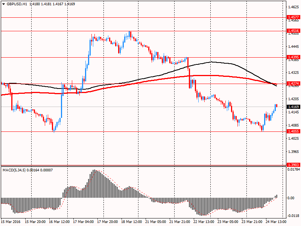This screenshot has width=301, height=226.
Task: Click the 21 Mar 05:00 time label
Action: 155,221
